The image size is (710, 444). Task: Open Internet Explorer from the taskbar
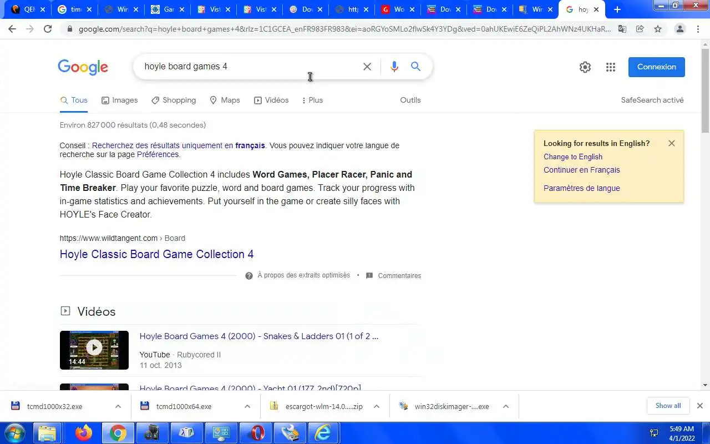(323, 433)
